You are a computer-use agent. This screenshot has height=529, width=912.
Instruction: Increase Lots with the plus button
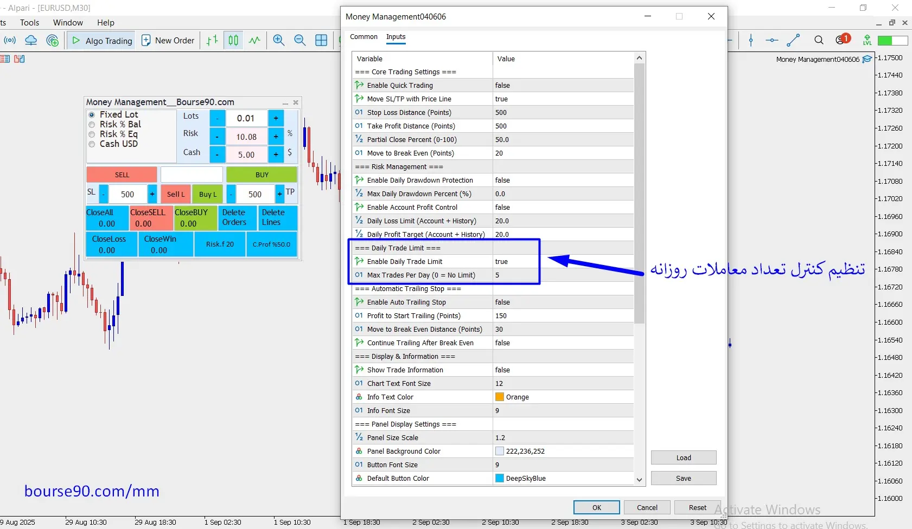pos(276,118)
